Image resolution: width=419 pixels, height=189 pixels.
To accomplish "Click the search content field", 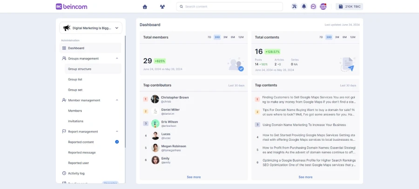I will (x=229, y=7).
